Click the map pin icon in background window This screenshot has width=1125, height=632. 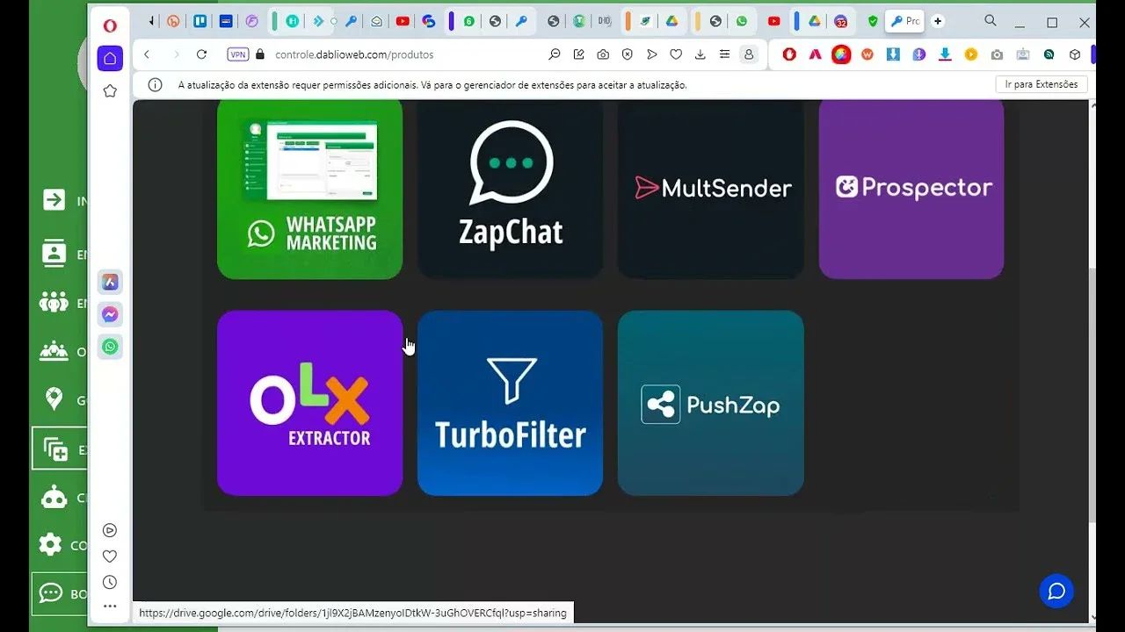(x=54, y=399)
